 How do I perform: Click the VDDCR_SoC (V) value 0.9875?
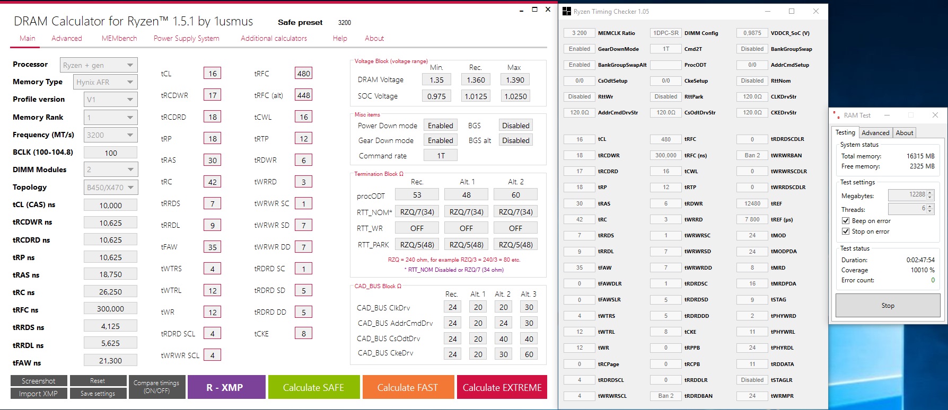[752, 33]
